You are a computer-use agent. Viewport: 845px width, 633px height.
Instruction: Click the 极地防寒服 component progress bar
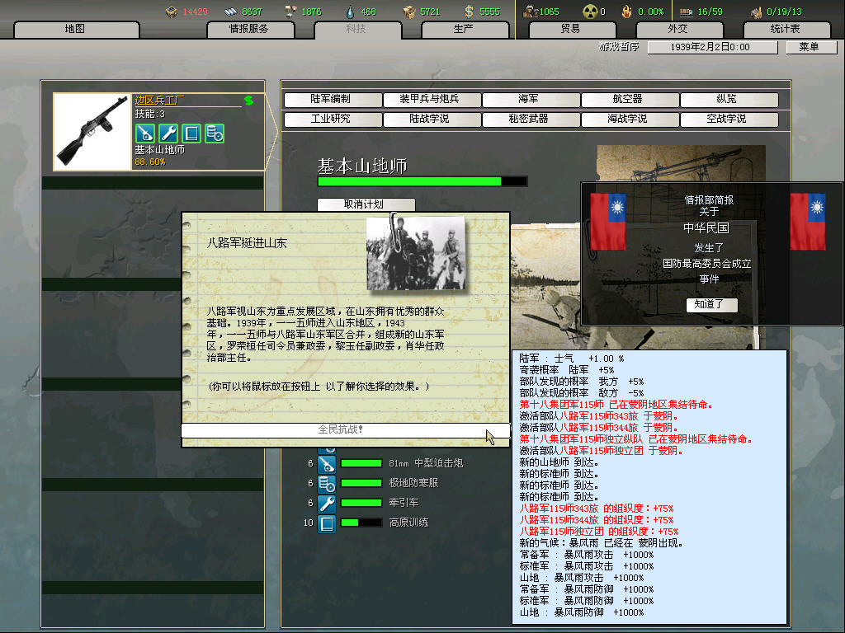361,483
